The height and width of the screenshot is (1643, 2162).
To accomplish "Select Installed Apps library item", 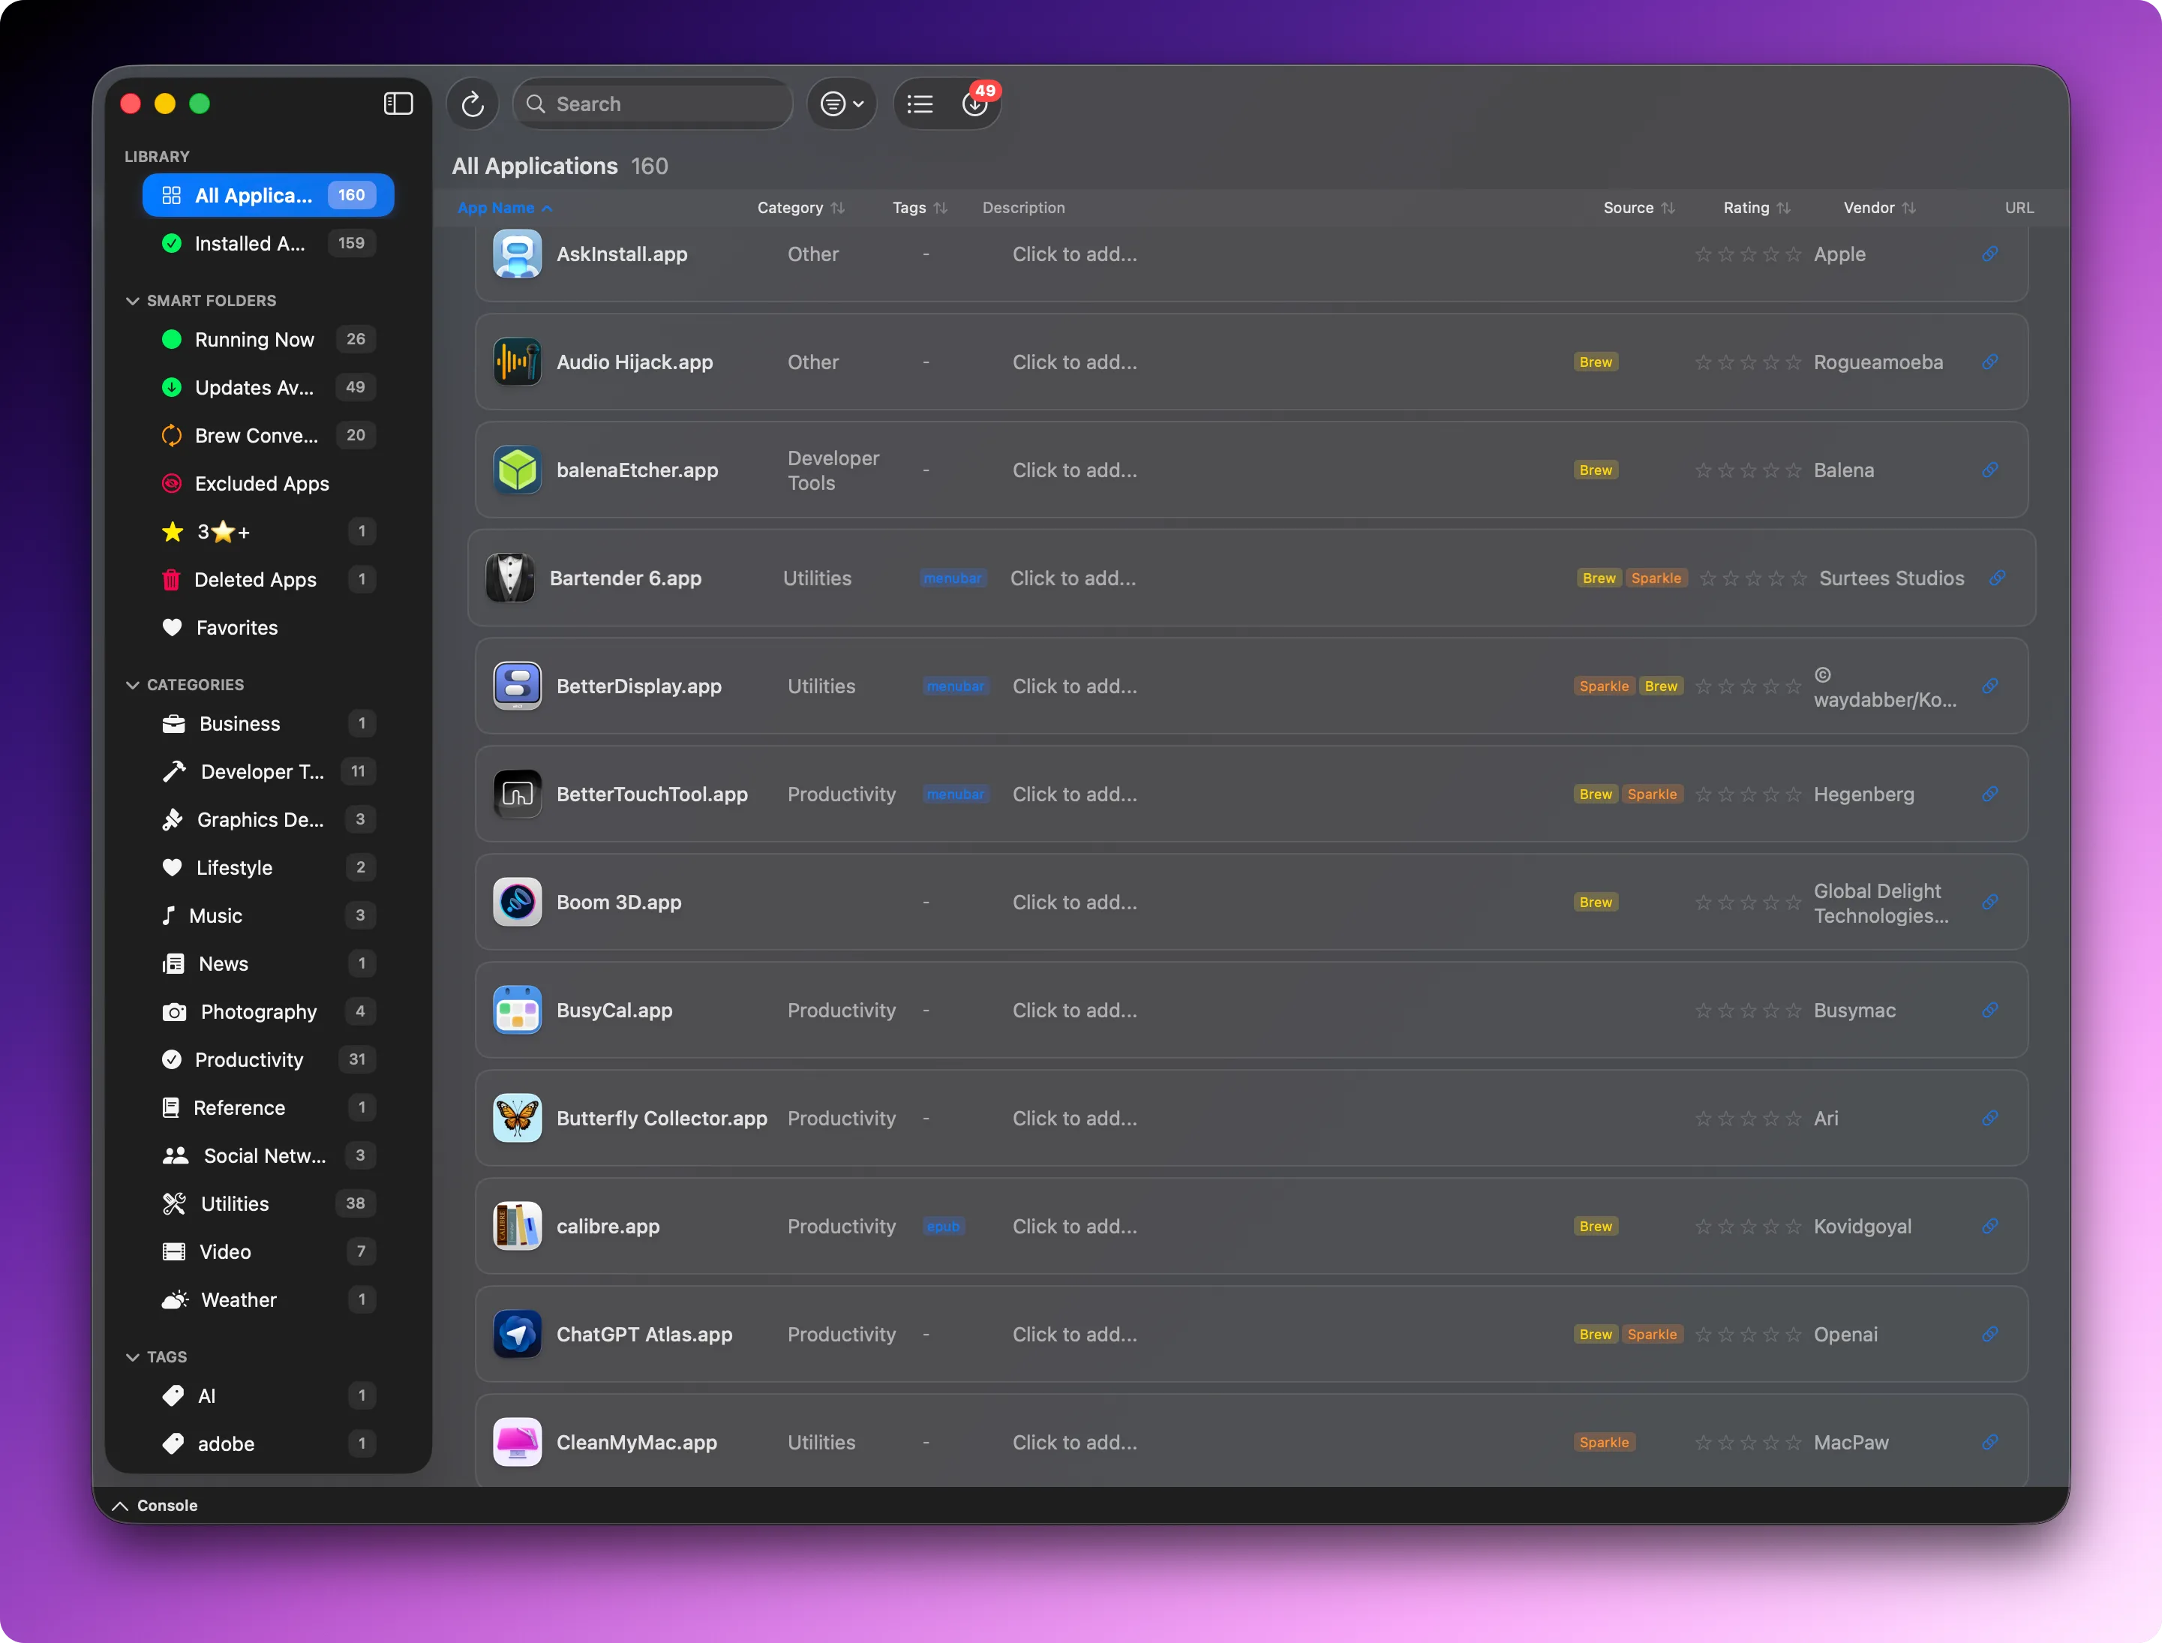I will (x=268, y=244).
